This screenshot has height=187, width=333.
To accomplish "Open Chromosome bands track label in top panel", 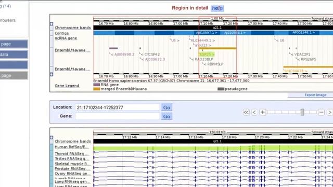I will pyautogui.click(x=73, y=28).
